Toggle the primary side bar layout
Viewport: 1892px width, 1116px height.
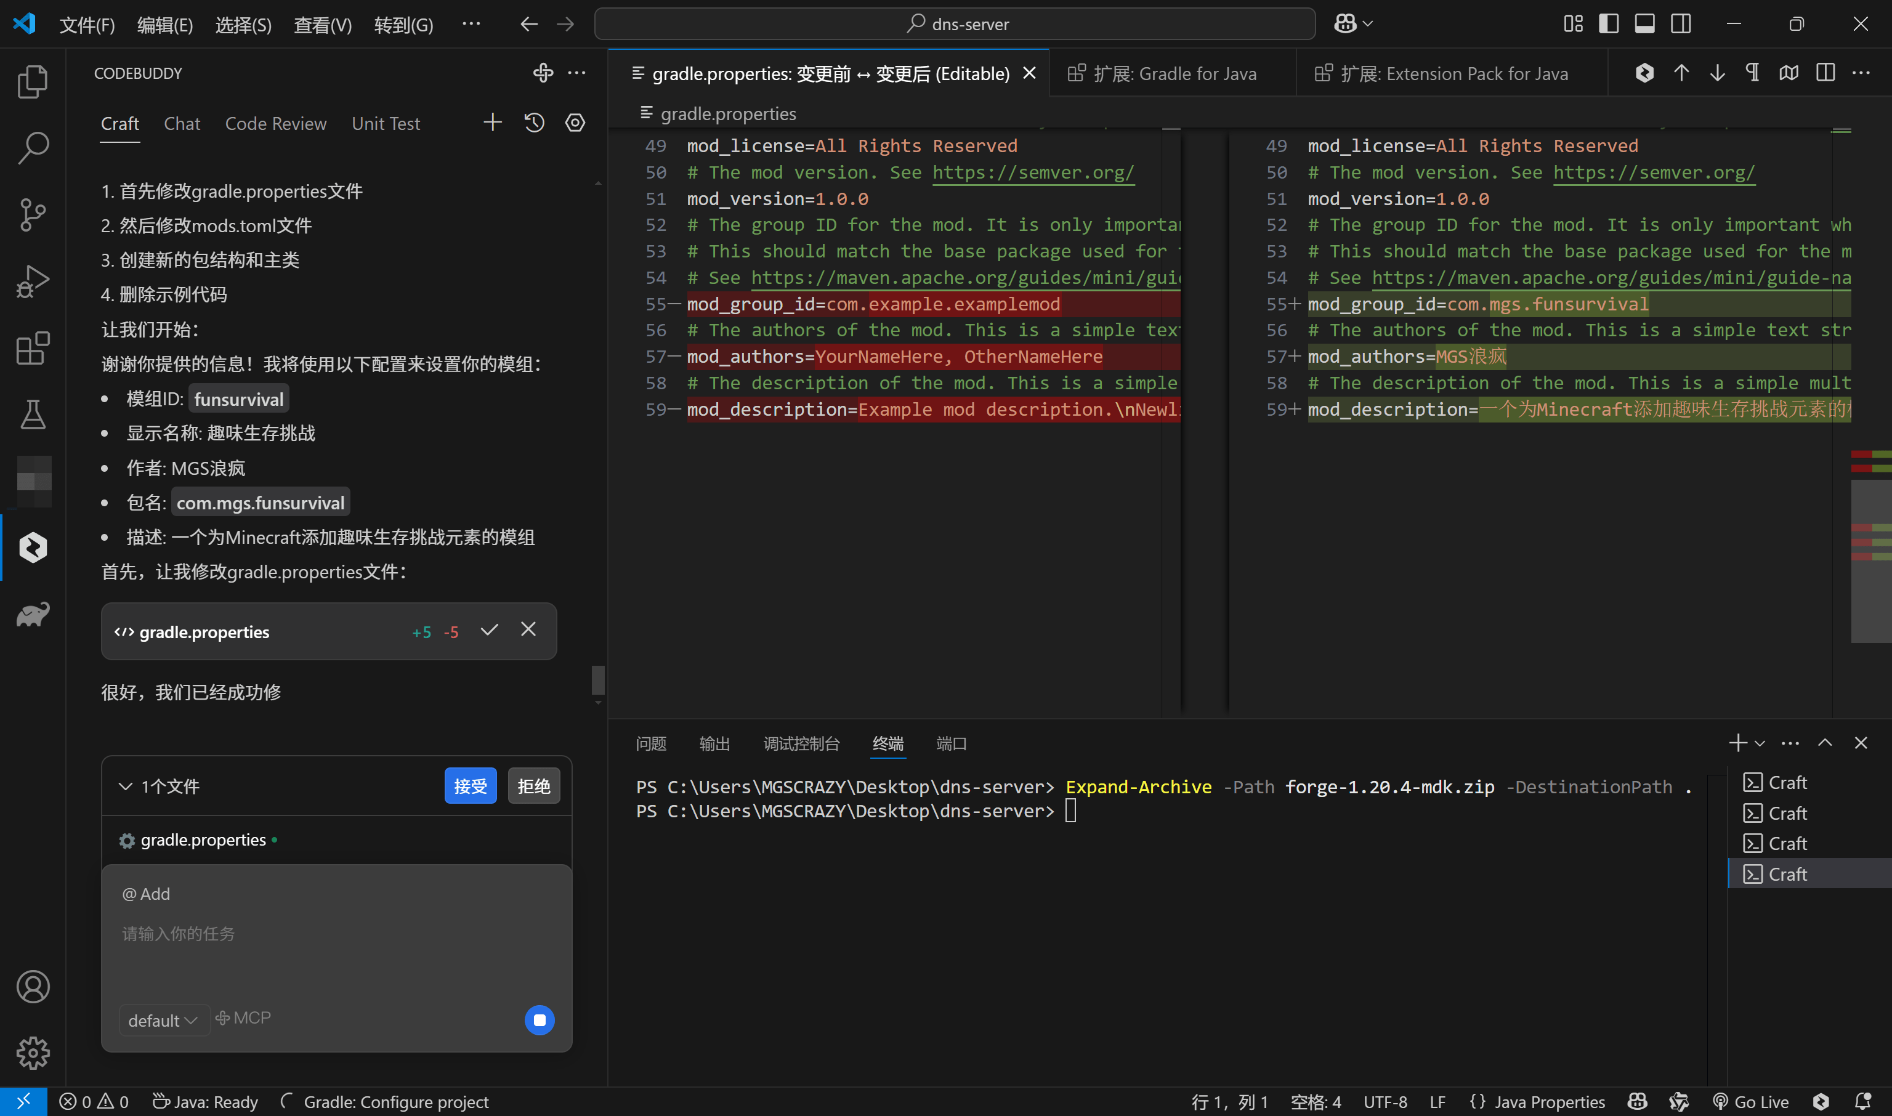pos(1609,24)
